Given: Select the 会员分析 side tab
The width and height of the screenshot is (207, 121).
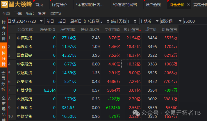Looking at the screenshot, I should click(x=3, y=81).
